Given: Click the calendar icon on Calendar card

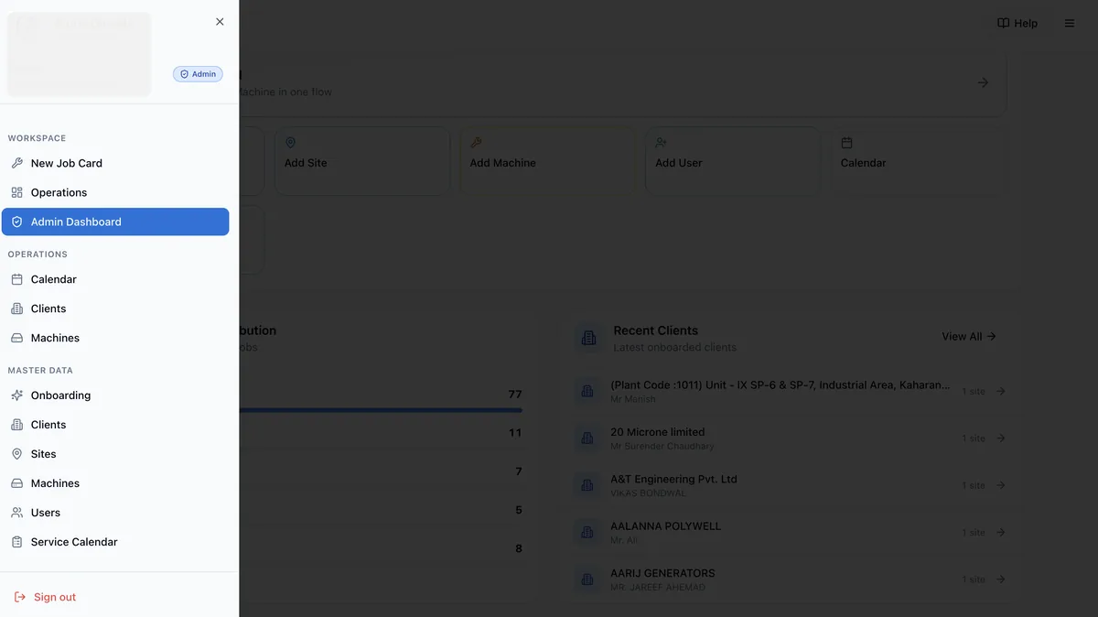Looking at the screenshot, I should pos(847,143).
